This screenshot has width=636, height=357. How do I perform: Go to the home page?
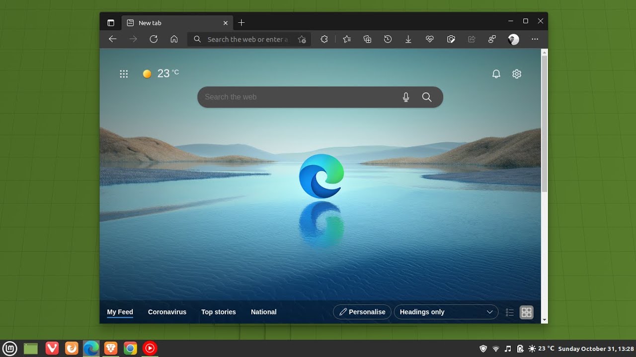click(x=174, y=39)
